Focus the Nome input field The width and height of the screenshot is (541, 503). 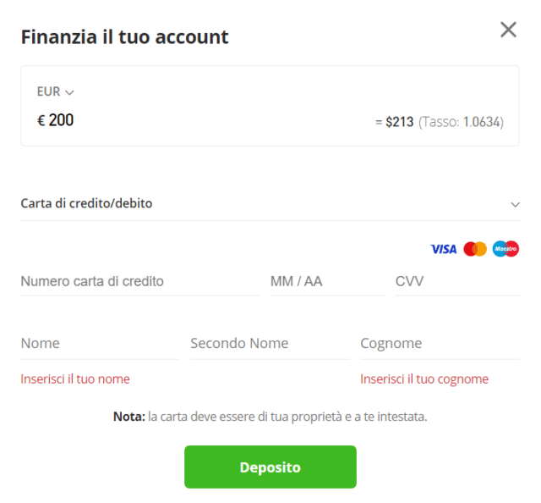click(x=100, y=344)
